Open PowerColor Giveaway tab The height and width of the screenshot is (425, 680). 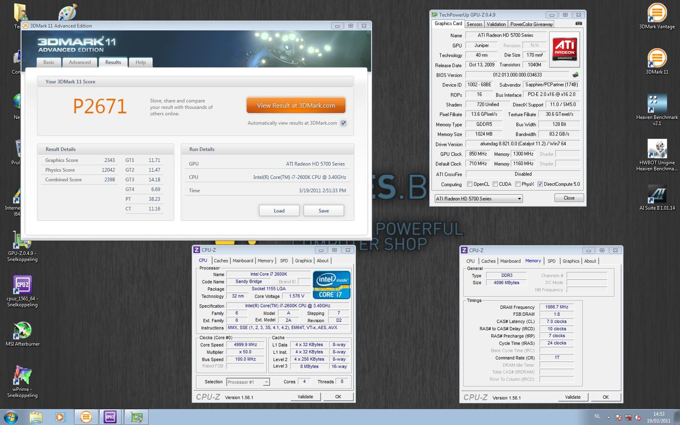pyautogui.click(x=531, y=24)
